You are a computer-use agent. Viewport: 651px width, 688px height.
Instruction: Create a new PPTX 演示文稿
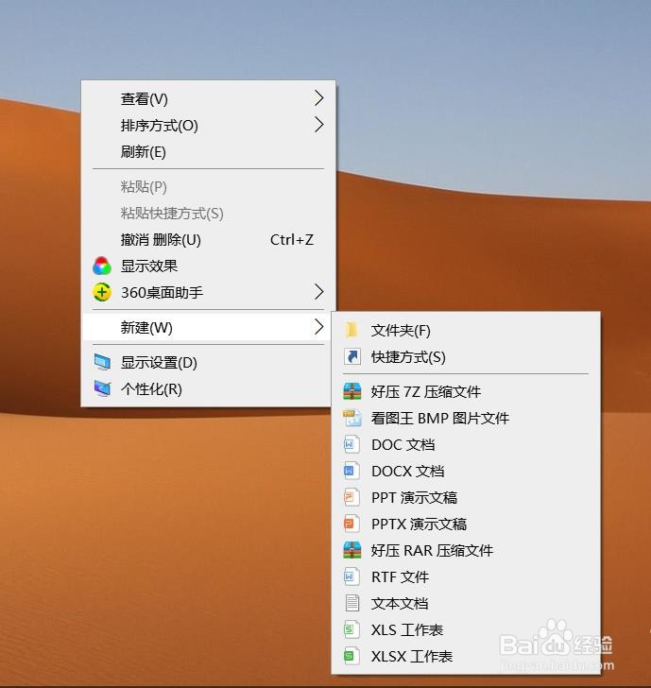466,524
